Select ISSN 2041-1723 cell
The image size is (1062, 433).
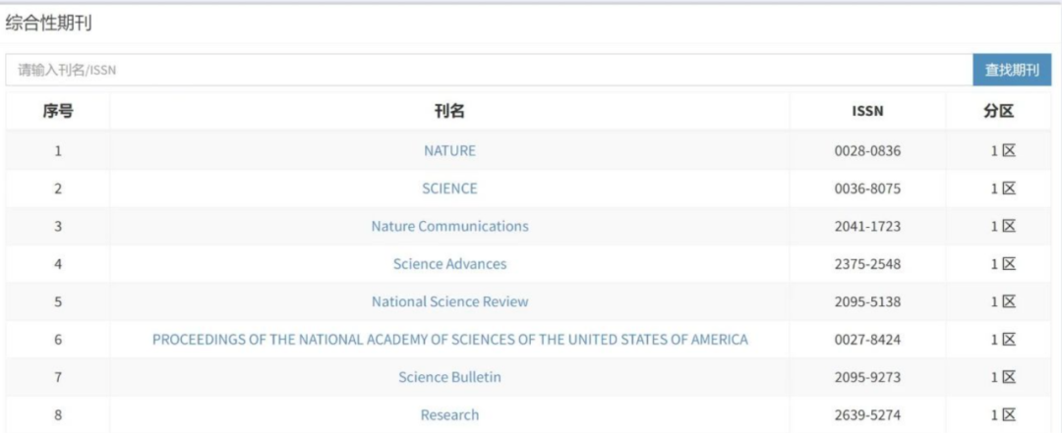[867, 226]
